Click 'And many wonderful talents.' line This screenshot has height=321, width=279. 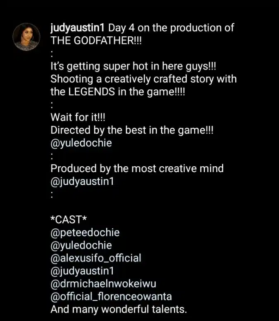point(119,309)
